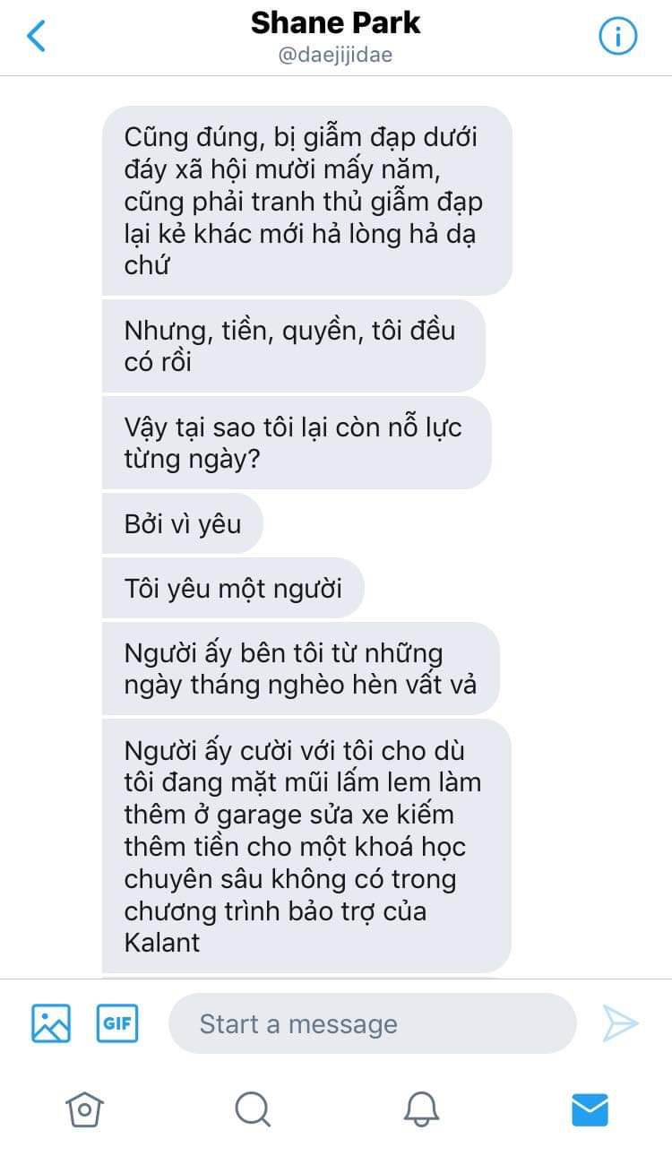Tap the @daejijidae handle

pyautogui.click(x=335, y=56)
